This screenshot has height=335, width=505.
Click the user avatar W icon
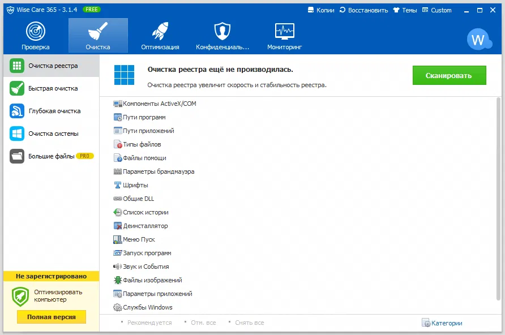point(478,40)
